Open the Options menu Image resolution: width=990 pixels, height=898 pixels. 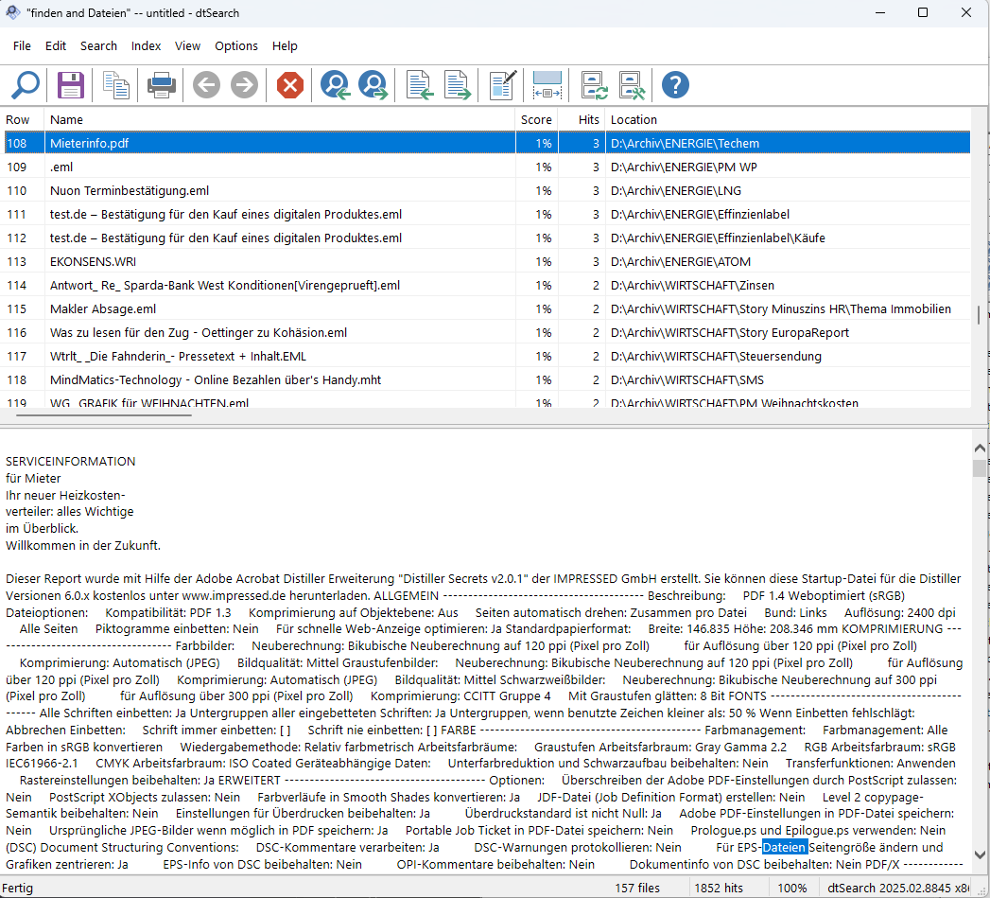coord(235,45)
